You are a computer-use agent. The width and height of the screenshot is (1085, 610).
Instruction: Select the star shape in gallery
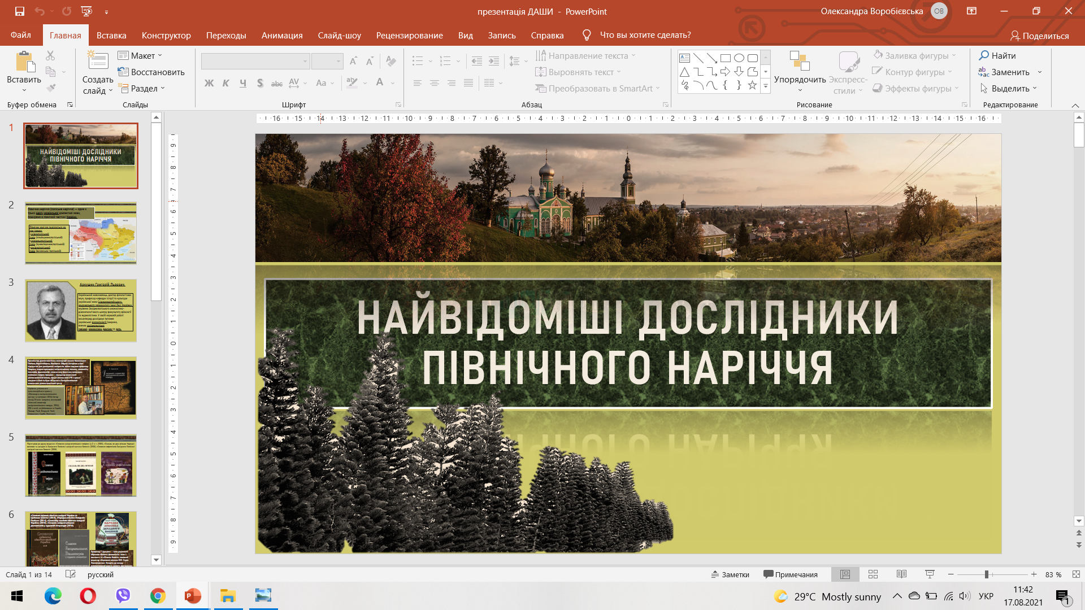[x=752, y=85]
